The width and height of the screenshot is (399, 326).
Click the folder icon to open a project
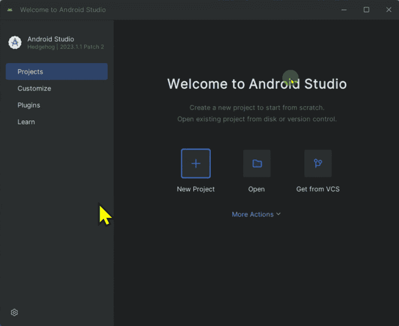click(x=257, y=163)
